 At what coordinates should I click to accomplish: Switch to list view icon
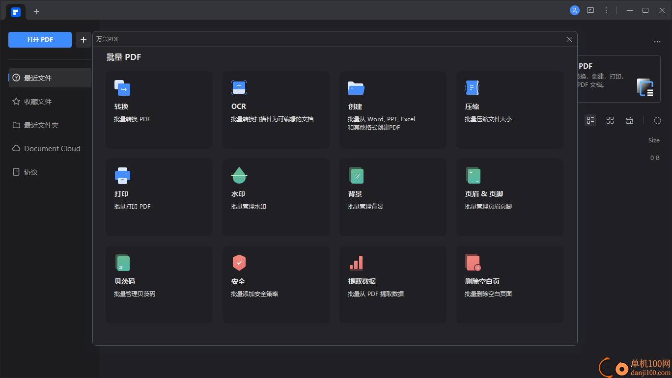point(590,120)
